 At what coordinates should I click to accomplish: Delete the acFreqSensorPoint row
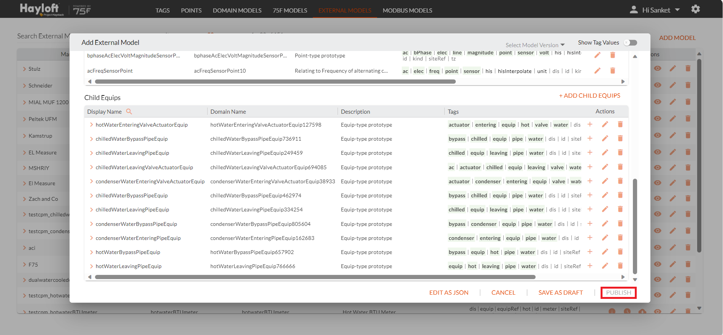pyautogui.click(x=613, y=71)
